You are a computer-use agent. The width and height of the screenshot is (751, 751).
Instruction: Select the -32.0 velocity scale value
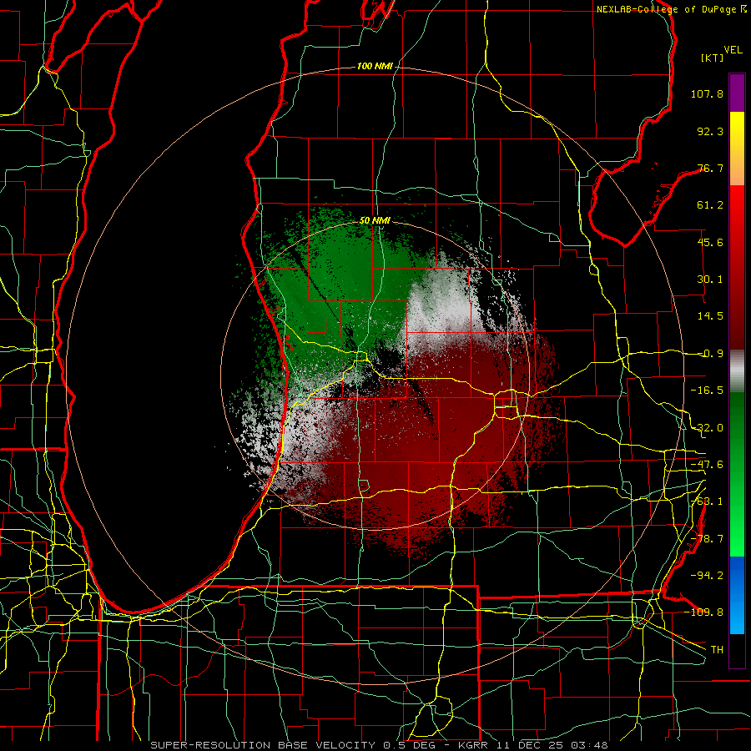[707, 428]
